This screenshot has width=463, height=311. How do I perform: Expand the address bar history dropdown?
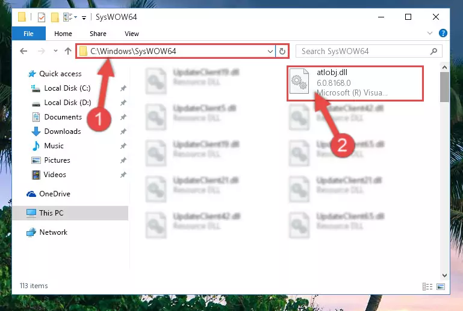[270, 51]
